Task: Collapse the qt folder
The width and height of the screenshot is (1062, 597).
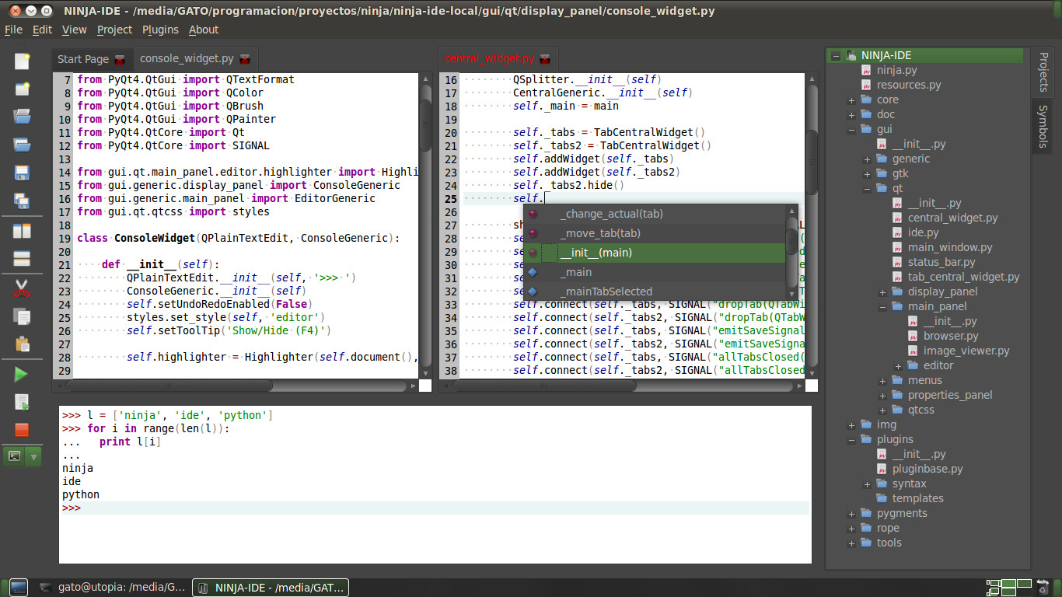Action: pyautogui.click(x=867, y=189)
